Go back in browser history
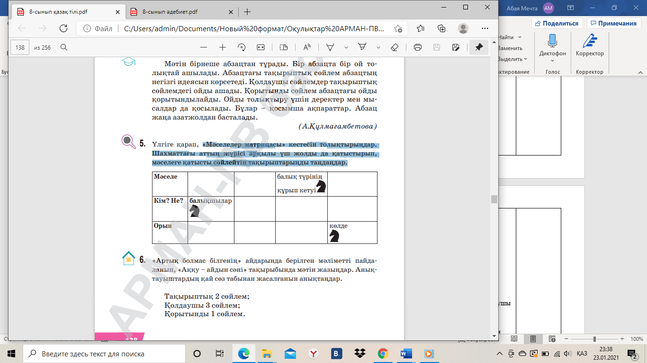 (22, 28)
